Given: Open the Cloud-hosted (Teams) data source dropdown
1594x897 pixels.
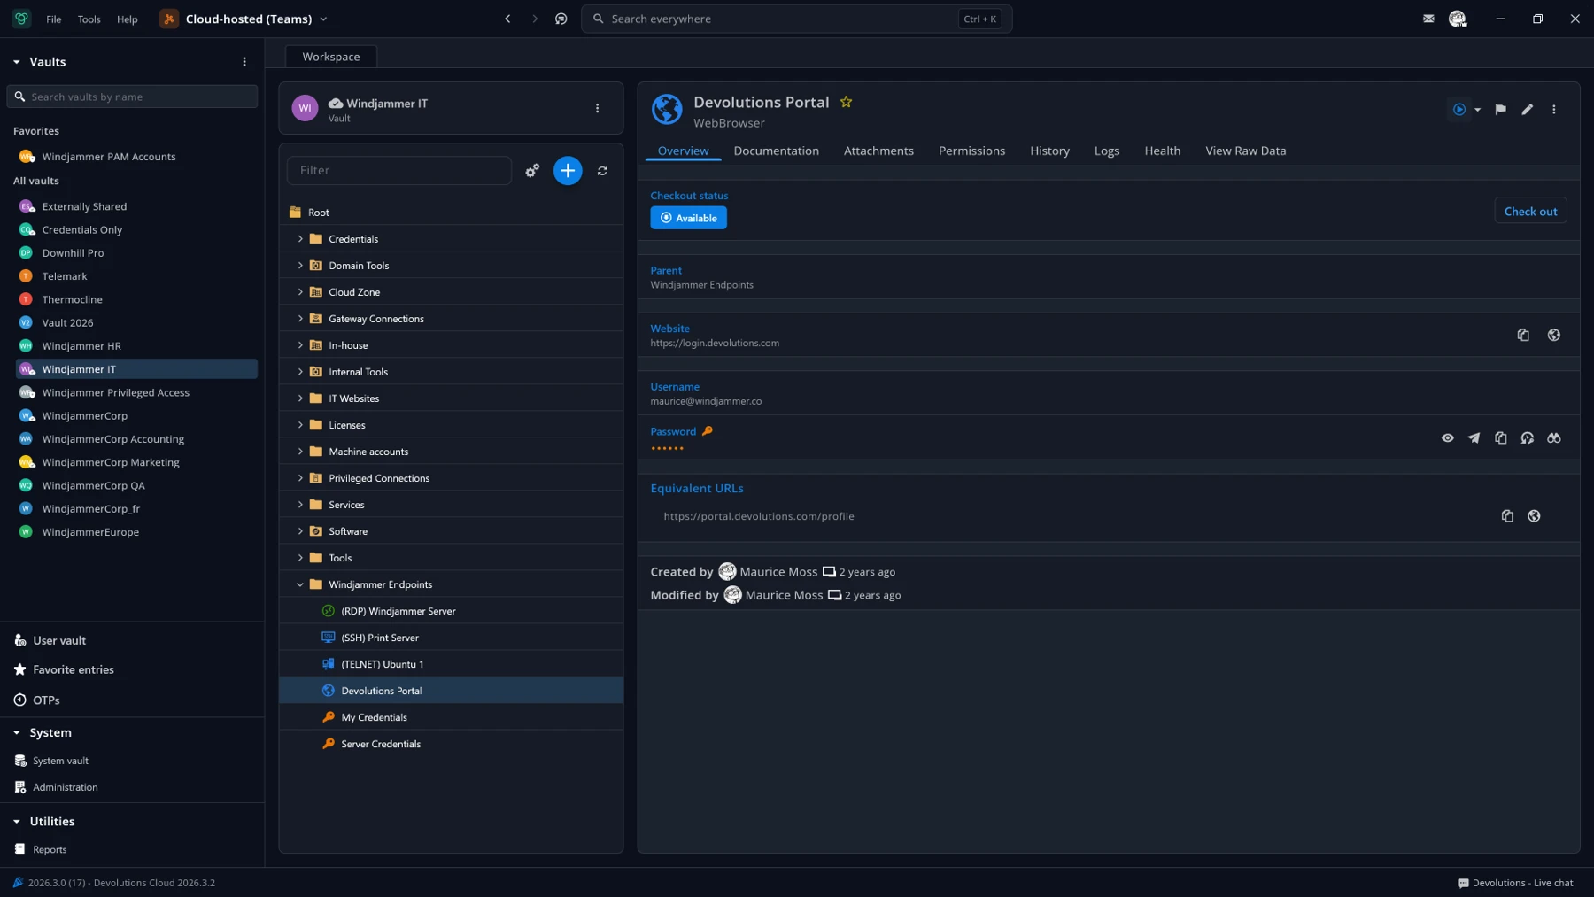Looking at the screenshot, I should pyautogui.click(x=244, y=19).
